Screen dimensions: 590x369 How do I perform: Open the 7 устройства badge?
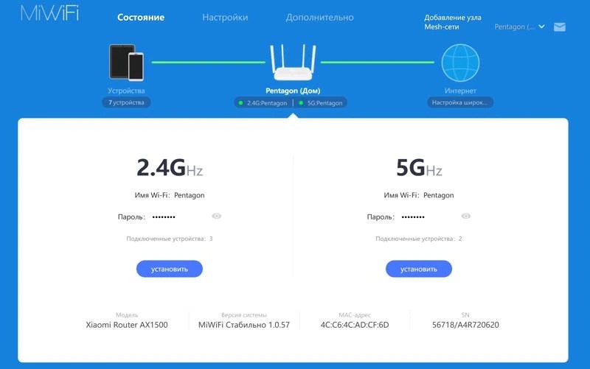click(x=126, y=102)
